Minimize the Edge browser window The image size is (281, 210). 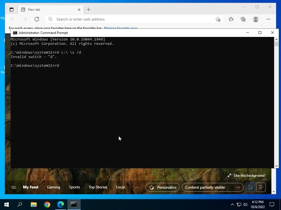tap(245, 7)
